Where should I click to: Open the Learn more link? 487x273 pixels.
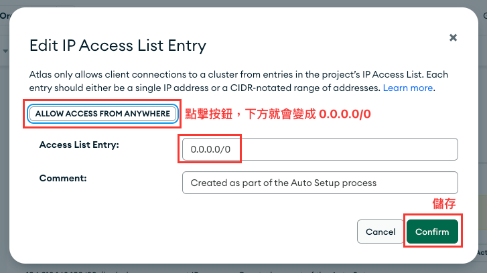tap(407, 88)
